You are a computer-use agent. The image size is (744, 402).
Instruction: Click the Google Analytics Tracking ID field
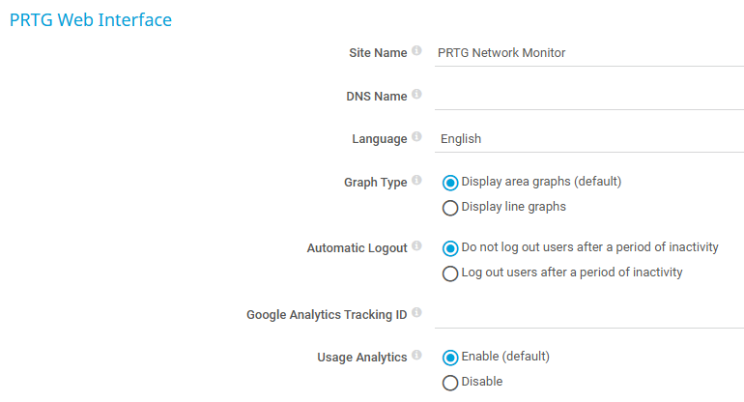click(x=589, y=314)
